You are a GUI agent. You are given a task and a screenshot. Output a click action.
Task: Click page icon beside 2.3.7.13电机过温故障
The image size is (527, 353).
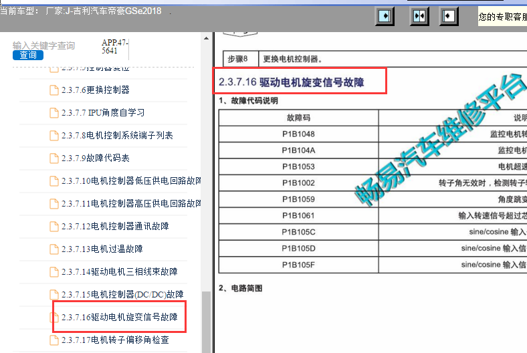pyautogui.click(x=54, y=249)
